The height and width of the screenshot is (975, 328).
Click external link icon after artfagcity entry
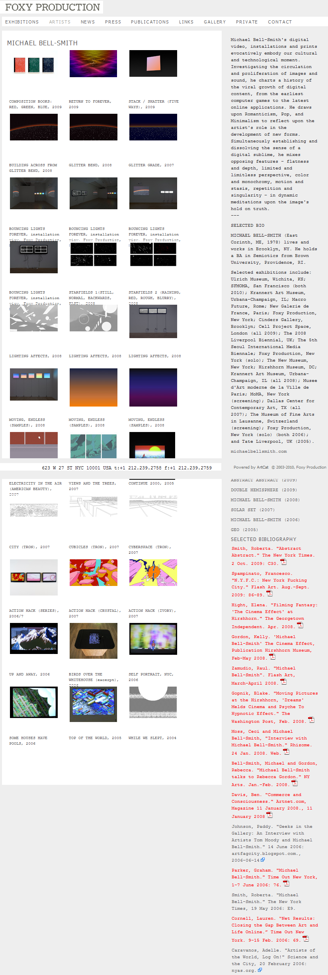(x=263, y=860)
